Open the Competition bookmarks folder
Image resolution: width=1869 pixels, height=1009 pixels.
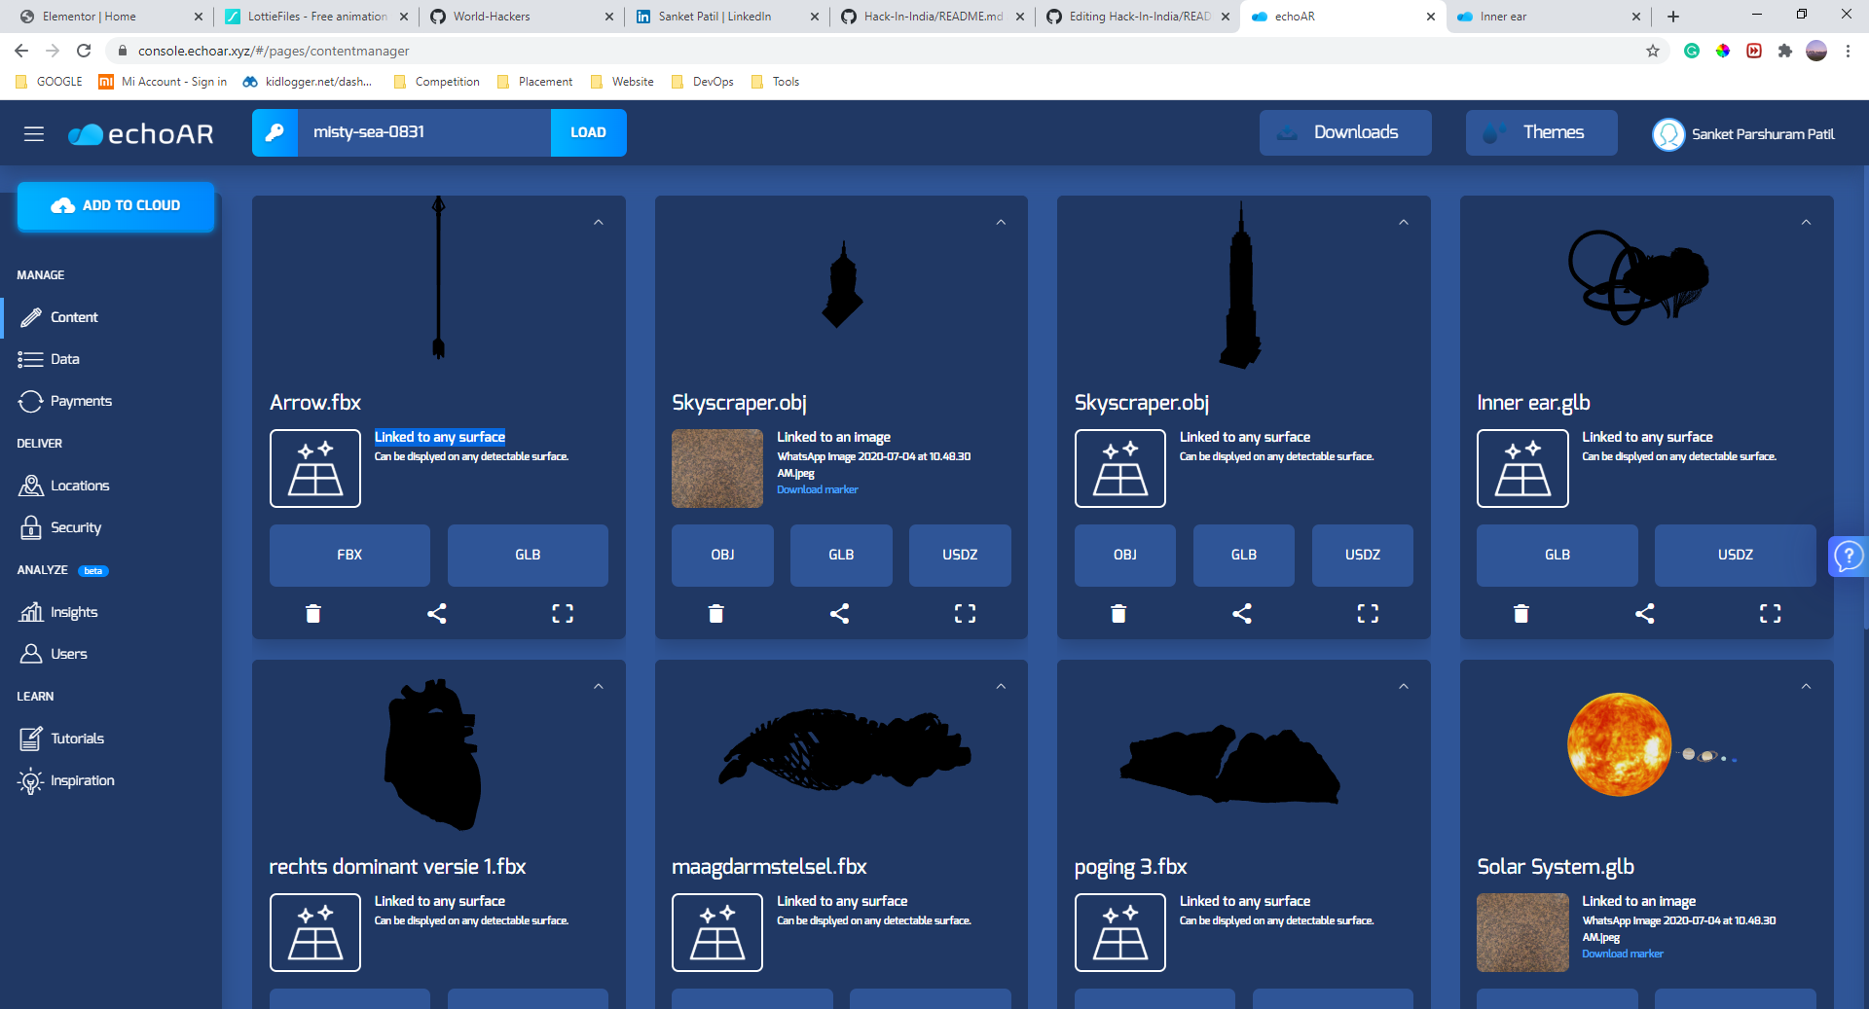pos(436,82)
